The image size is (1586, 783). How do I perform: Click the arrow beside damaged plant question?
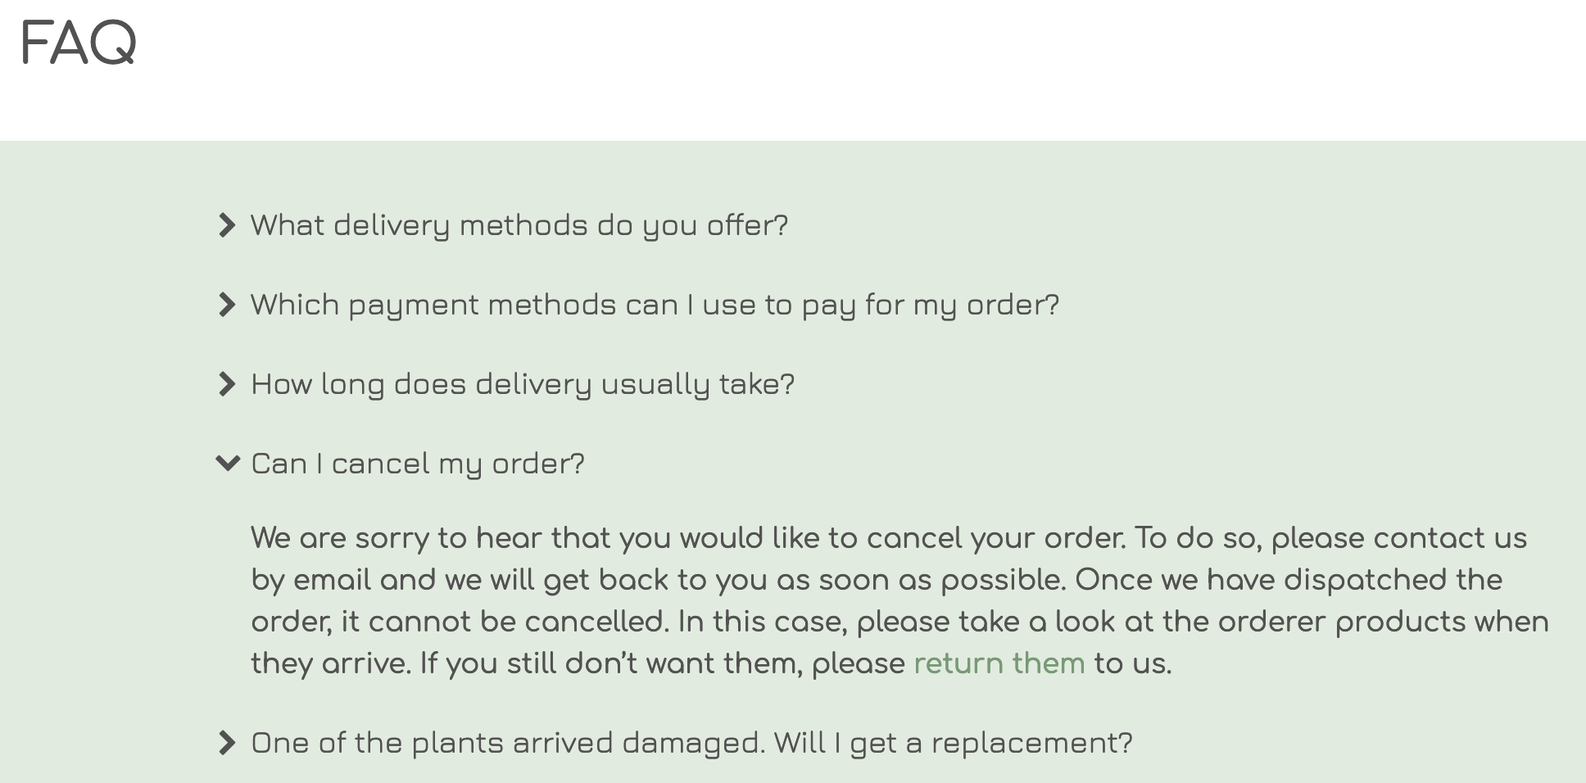point(228,743)
